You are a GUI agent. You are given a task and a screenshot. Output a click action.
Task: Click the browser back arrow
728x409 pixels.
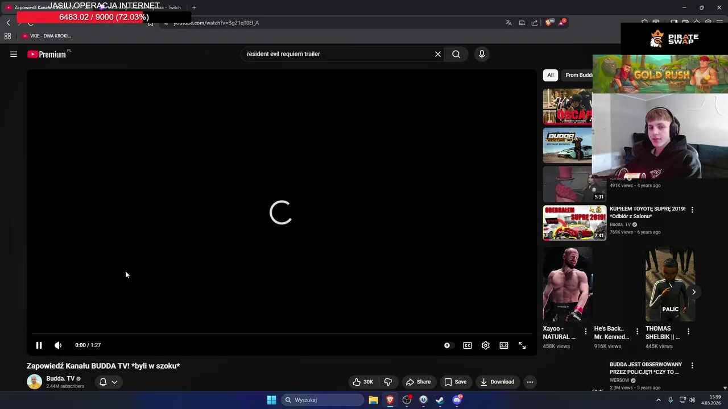8,23
